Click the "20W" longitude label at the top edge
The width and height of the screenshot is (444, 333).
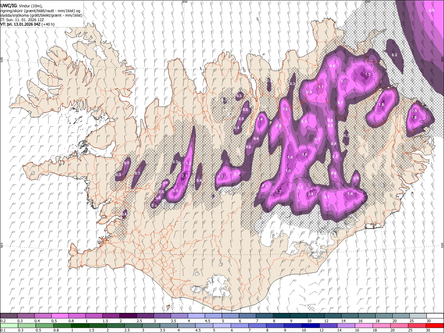click(x=185, y=2)
